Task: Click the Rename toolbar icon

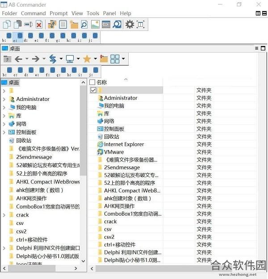Action: click(x=29, y=25)
